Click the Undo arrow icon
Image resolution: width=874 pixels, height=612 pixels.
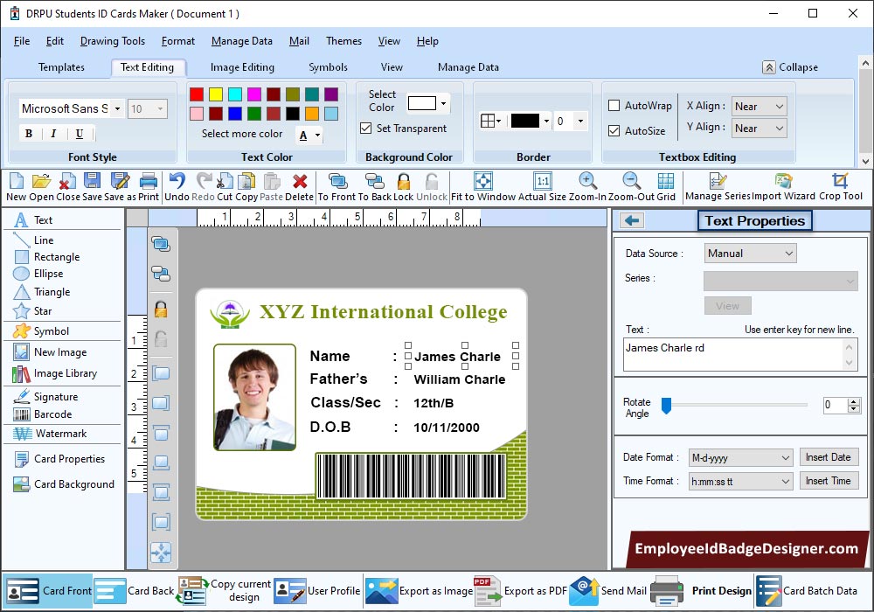point(177,181)
